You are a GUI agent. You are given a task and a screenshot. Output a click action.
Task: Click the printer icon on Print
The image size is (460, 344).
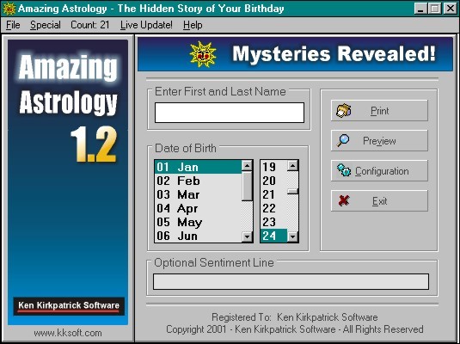[x=344, y=111]
